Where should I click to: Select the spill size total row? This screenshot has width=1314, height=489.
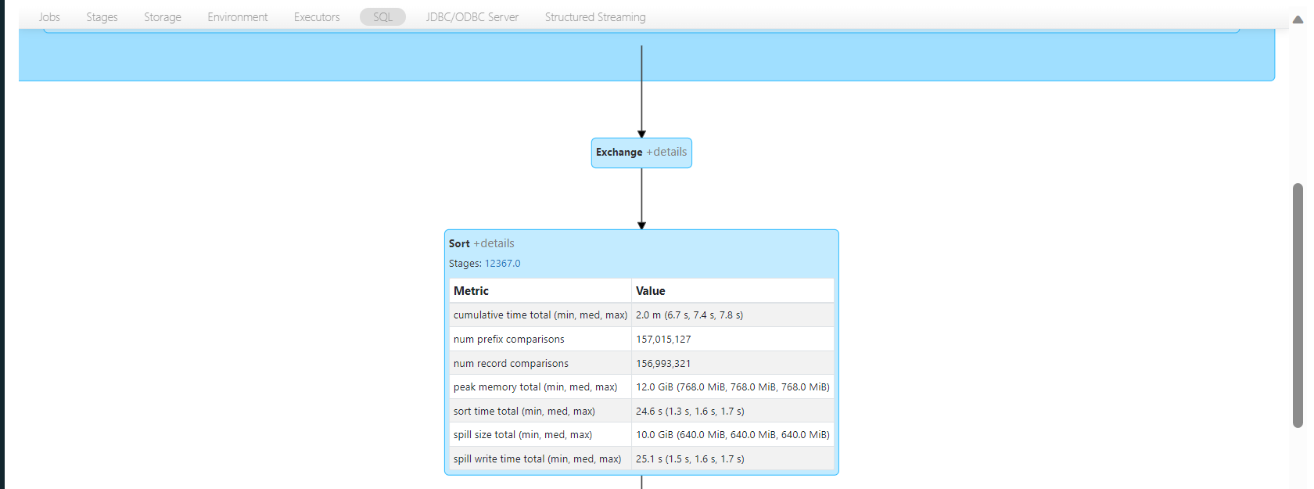pyautogui.click(x=522, y=435)
